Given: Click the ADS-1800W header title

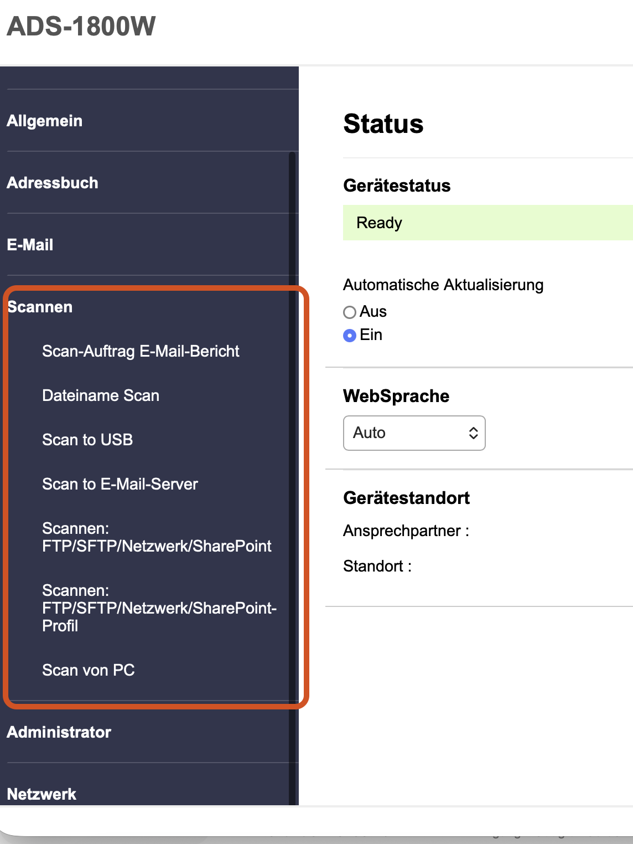Looking at the screenshot, I should pyautogui.click(x=81, y=26).
